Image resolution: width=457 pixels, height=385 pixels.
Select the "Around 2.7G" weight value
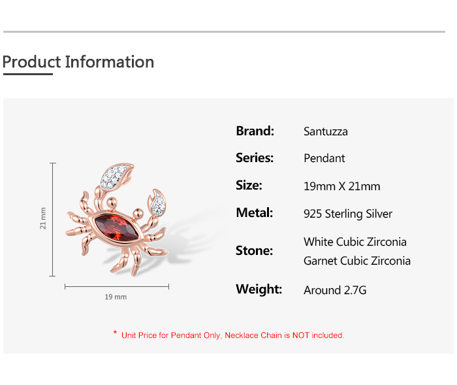coord(335,290)
